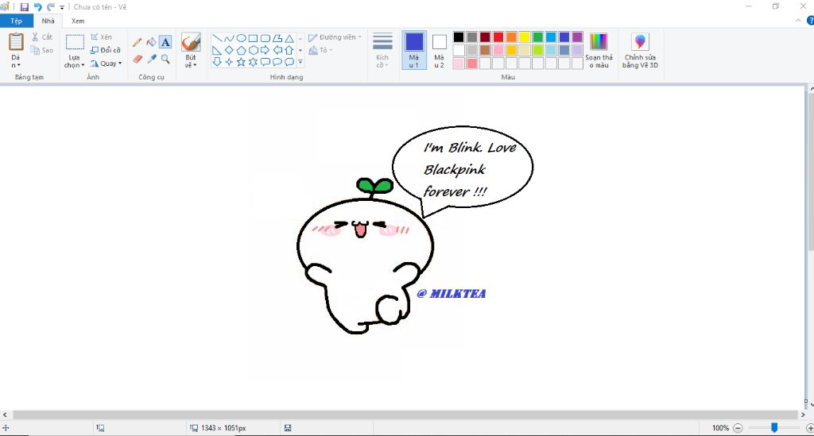Click the zoom slider handle
Image resolution: width=814 pixels, height=436 pixels.
click(x=774, y=428)
